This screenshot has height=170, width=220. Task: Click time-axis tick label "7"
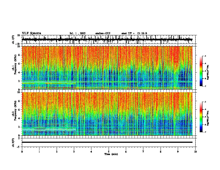143,152
